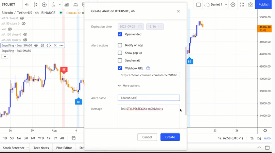Open the Daniel 1 layout cloud menu
Image resolution: width=275 pixels, height=153 pixels.
tap(213, 4)
